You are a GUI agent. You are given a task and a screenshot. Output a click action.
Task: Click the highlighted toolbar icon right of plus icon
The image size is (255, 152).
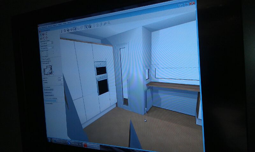coord(74,29)
